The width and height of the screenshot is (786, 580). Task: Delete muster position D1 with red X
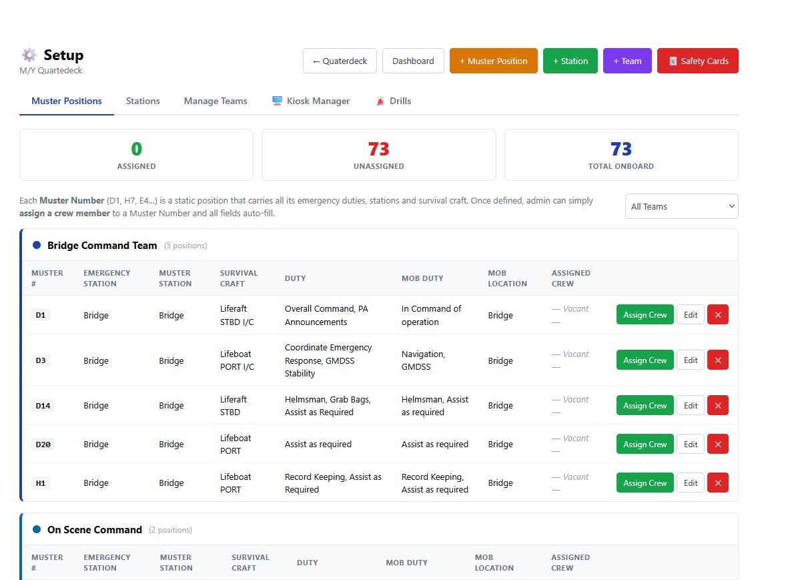tap(717, 315)
